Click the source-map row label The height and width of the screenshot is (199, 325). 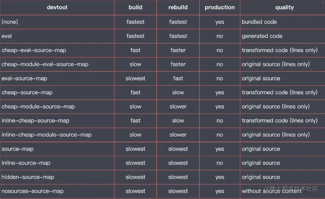(17, 149)
